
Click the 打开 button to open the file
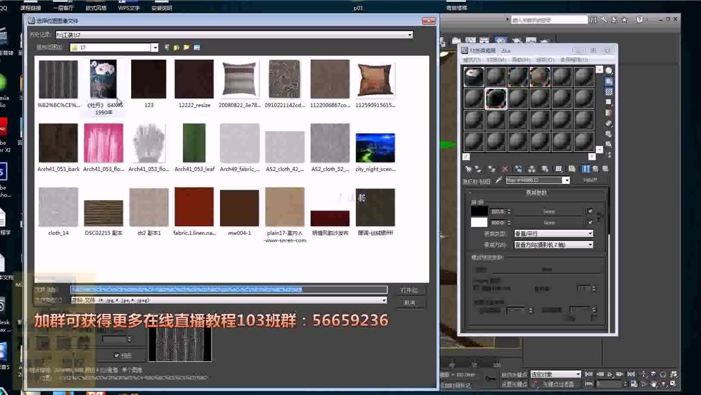pos(409,290)
